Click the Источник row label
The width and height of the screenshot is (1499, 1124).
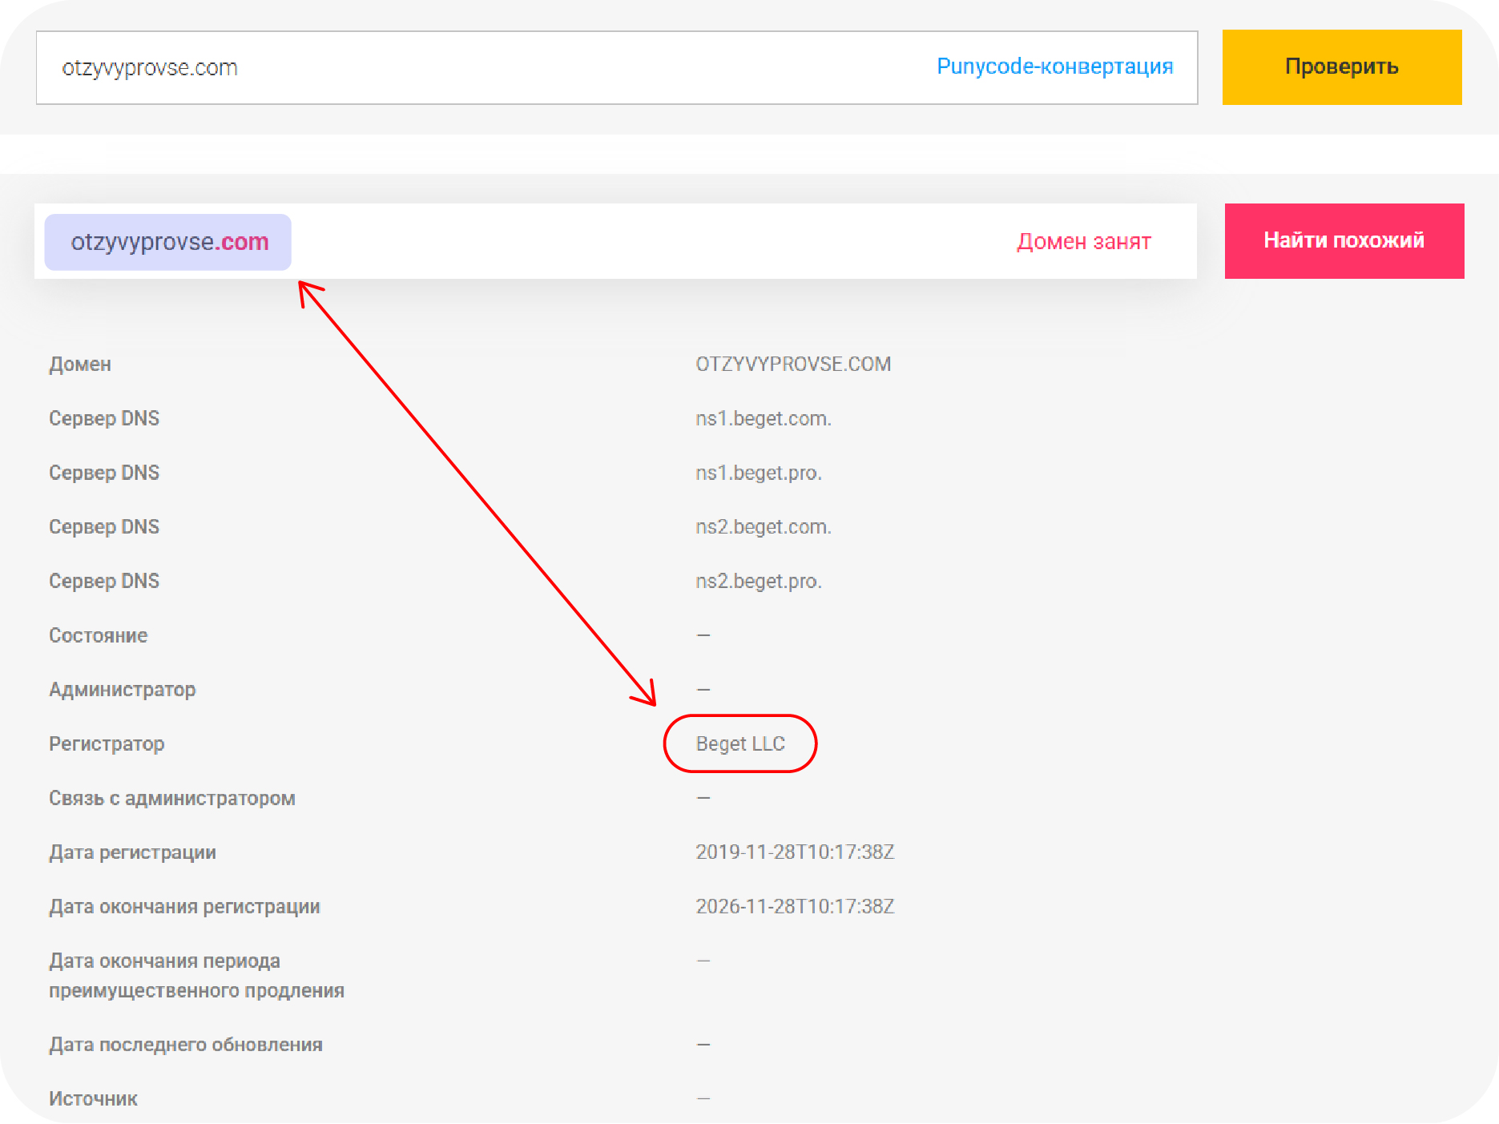93,1099
